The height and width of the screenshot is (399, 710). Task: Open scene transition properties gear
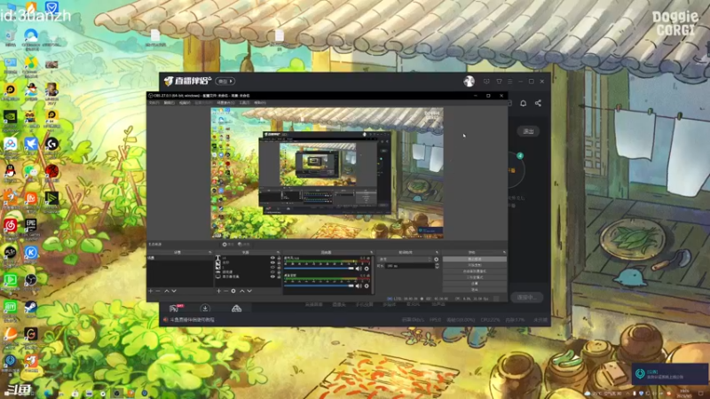click(437, 260)
